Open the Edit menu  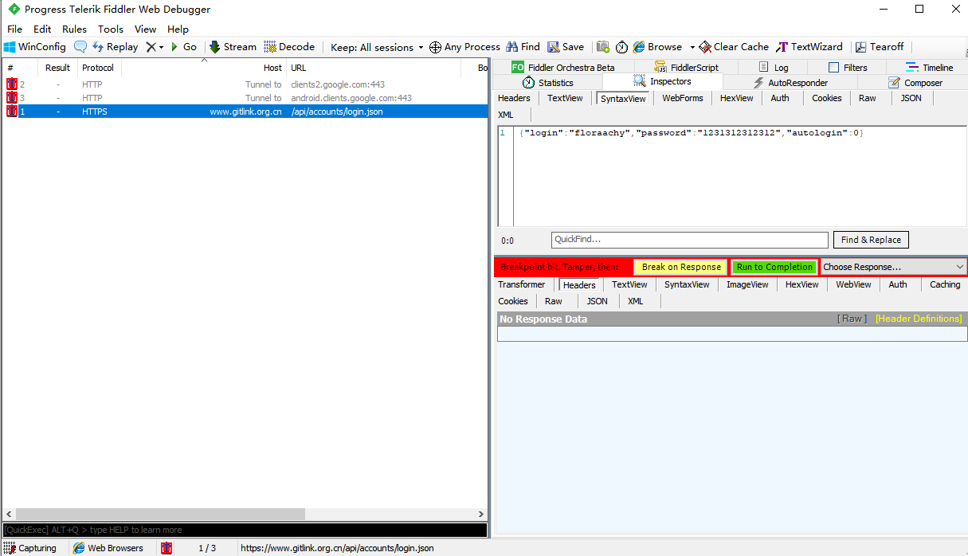[x=42, y=29]
